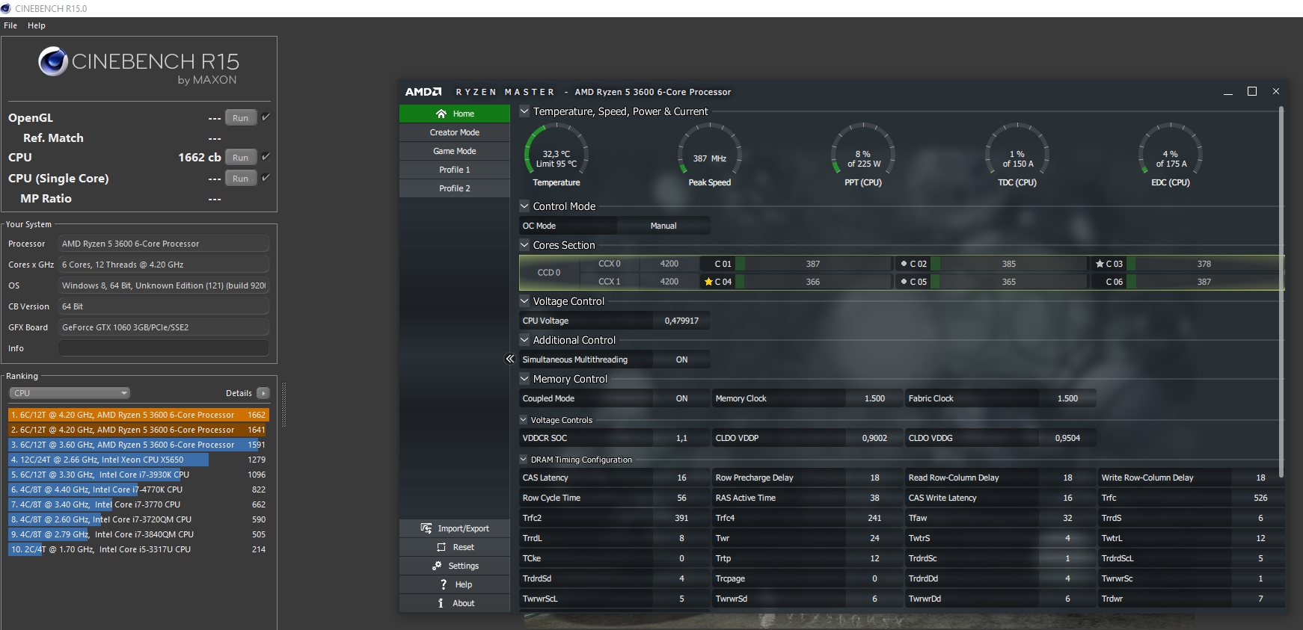Collapse the Control Mode section
The height and width of the screenshot is (630, 1303).
click(524, 206)
